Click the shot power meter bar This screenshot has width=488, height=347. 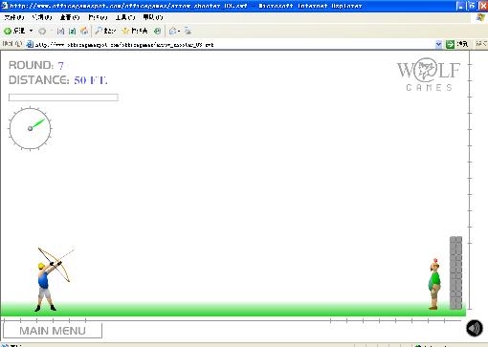coord(63,98)
